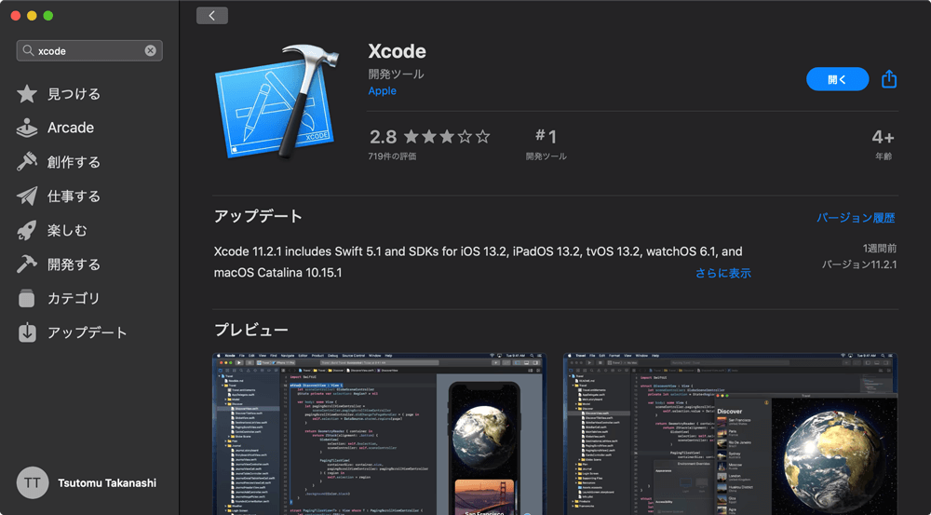Focus the xcode search field

89,50
